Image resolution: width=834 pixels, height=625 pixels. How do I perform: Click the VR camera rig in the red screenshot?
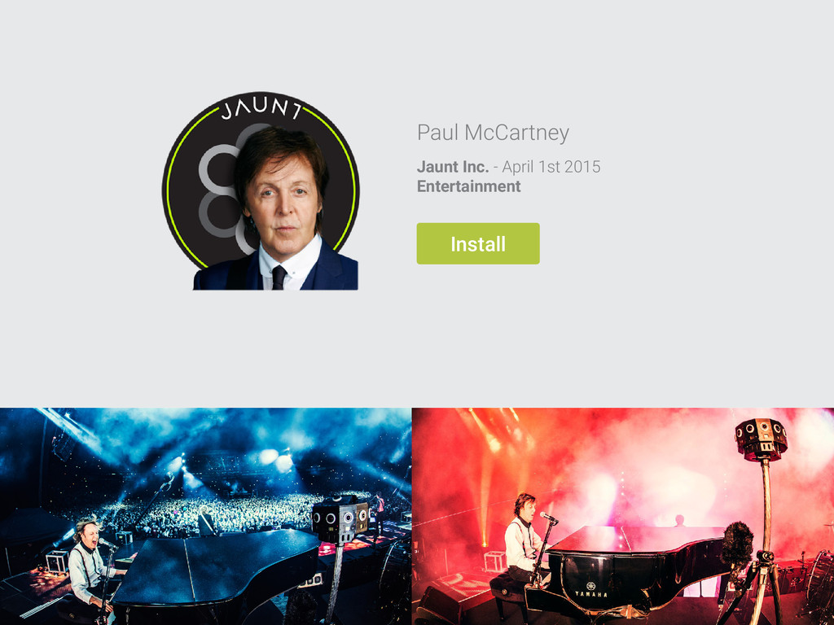click(x=762, y=439)
